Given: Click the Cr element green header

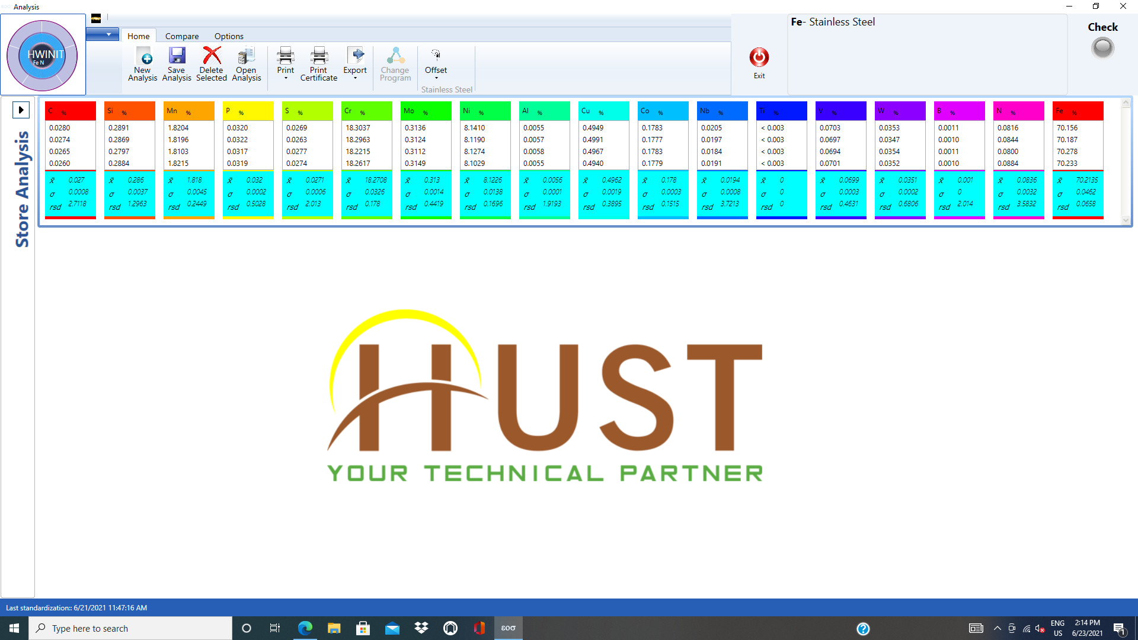Looking at the screenshot, I should click(367, 111).
